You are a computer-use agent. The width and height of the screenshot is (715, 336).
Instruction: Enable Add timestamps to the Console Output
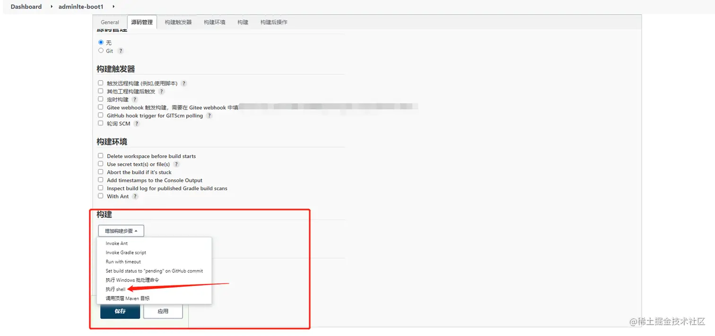(101, 180)
